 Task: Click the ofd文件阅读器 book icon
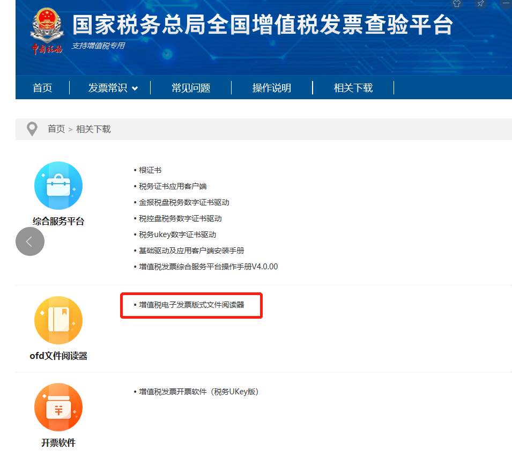58,320
